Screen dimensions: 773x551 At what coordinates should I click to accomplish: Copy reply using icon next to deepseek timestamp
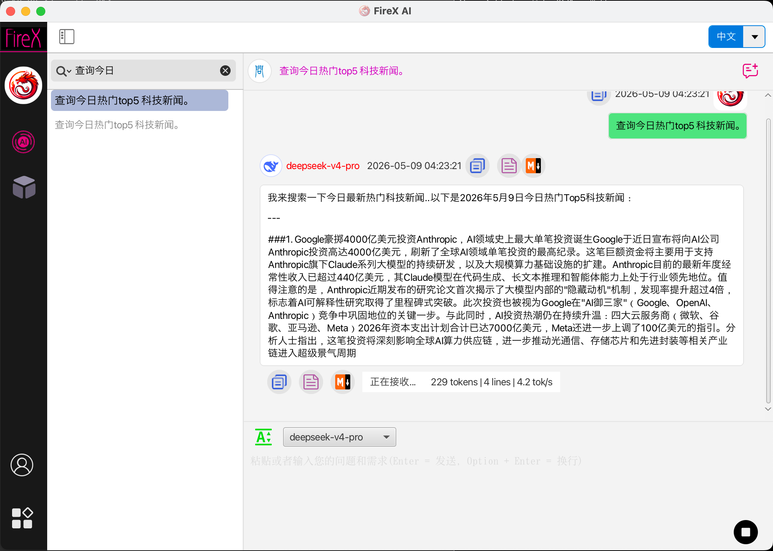[x=477, y=166]
